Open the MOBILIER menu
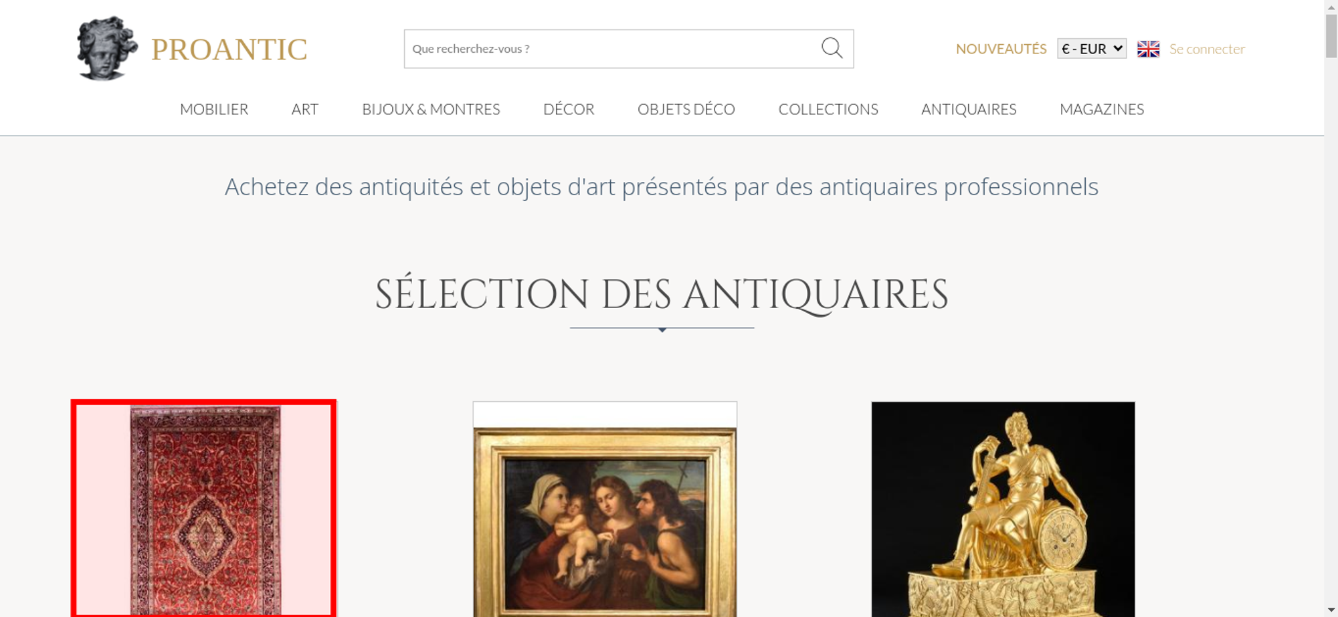The image size is (1338, 617). 214,109
